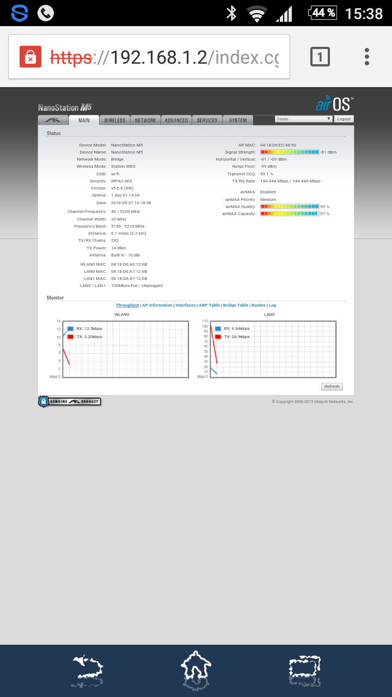Click the LAN0 TX red legend swatch
The height and width of the screenshot is (697, 392).
click(218, 337)
